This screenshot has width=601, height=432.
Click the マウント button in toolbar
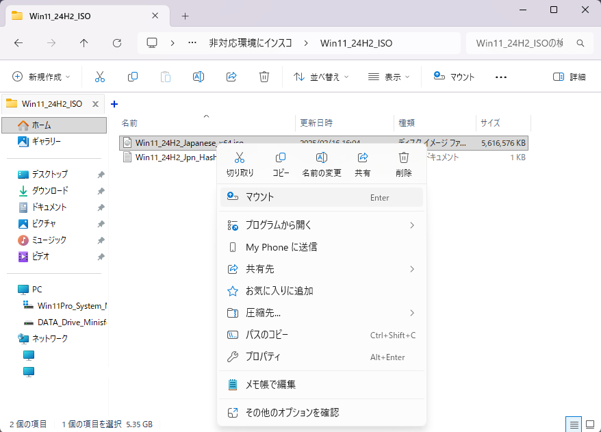point(455,77)
